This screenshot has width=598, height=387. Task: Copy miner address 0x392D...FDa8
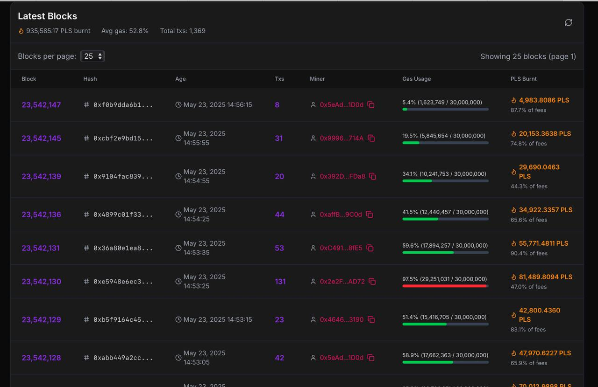tap(373, 177)
